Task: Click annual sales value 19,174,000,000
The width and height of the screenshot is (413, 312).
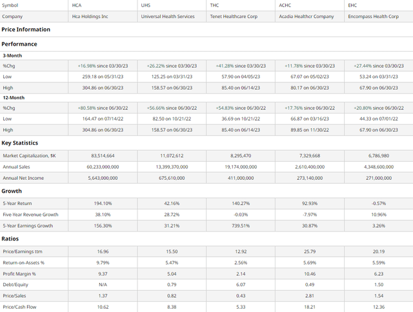Action: pyautogui.click(x=241, y=167)
